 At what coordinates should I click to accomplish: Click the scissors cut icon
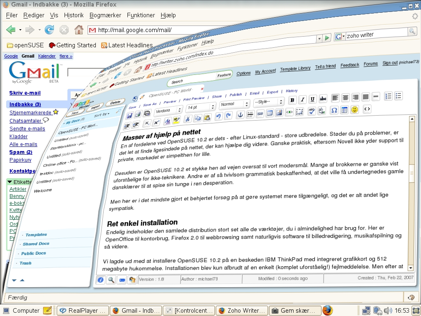pyautogui.click(x=187, y=118)
